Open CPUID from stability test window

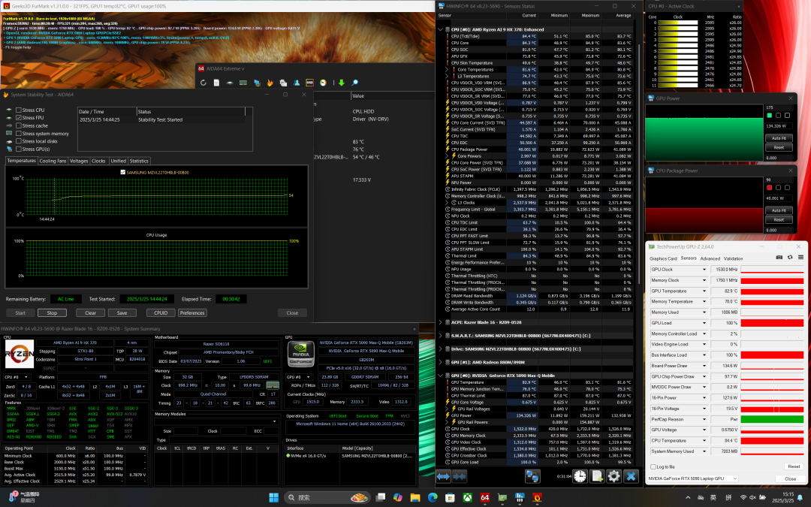161,313
